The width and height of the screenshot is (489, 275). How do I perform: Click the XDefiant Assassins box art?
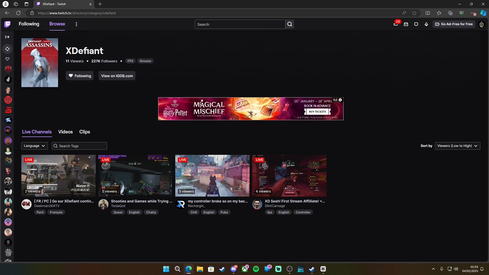pos(40,63)
